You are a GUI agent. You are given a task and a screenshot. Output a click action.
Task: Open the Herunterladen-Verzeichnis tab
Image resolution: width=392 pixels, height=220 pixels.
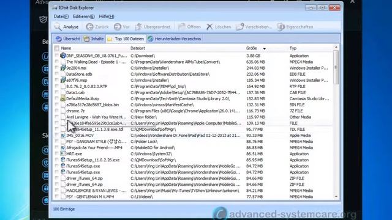coord(174,38)
